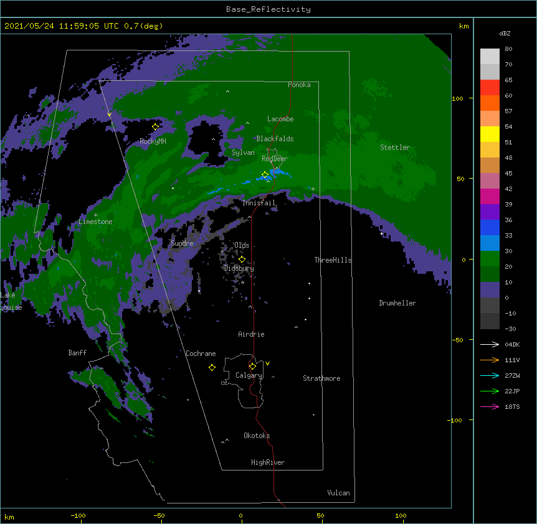Click the Calgary city label
The width and height of the screenshot is (537, 524).
249,375
